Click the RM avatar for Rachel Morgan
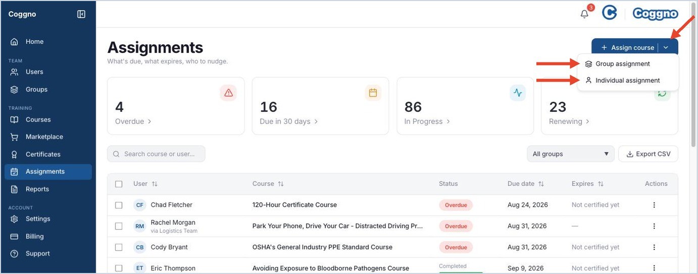 click(140, 226)
